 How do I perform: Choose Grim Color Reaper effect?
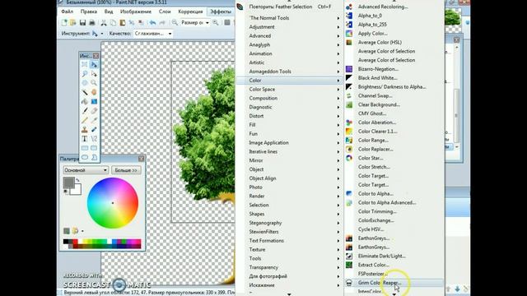coord(394,283)
